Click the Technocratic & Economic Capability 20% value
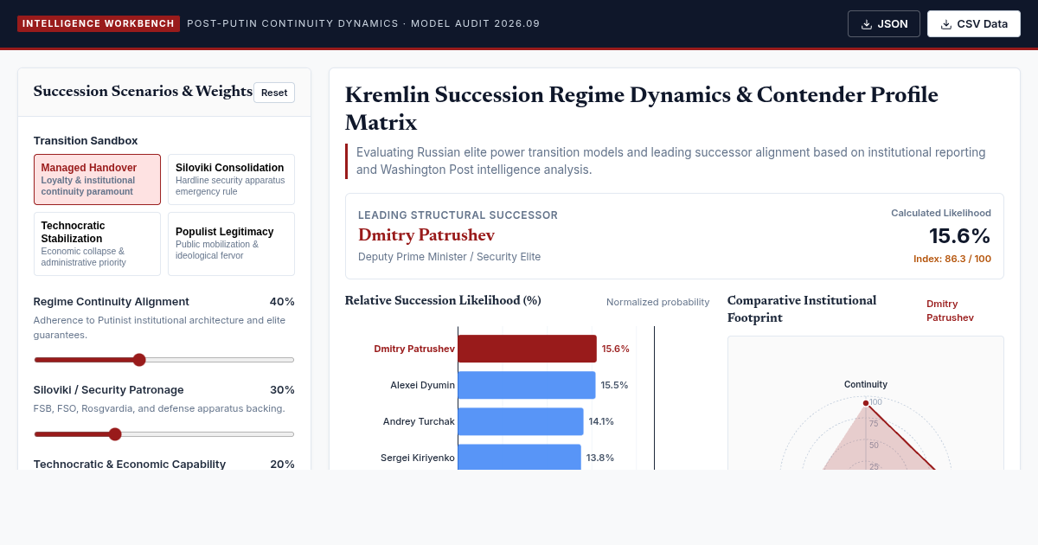Screen dimensions: 1038x545 tap(282, 465)
